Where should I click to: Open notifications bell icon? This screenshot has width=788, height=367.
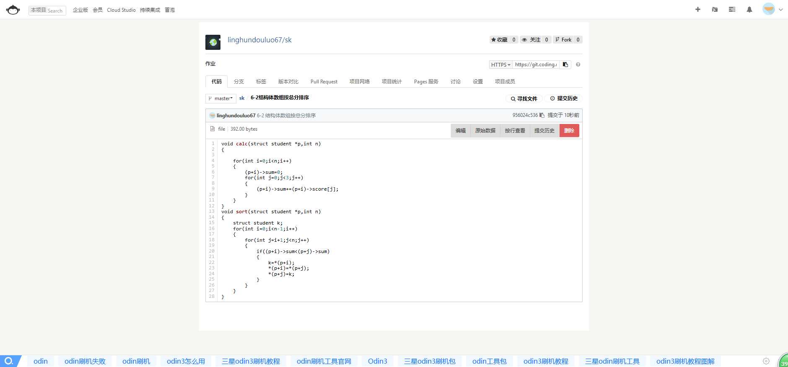coord(749,9)
